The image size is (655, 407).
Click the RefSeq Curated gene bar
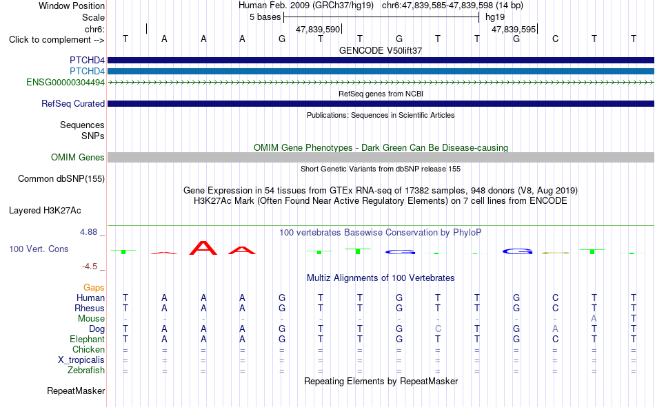click(381, 103)
